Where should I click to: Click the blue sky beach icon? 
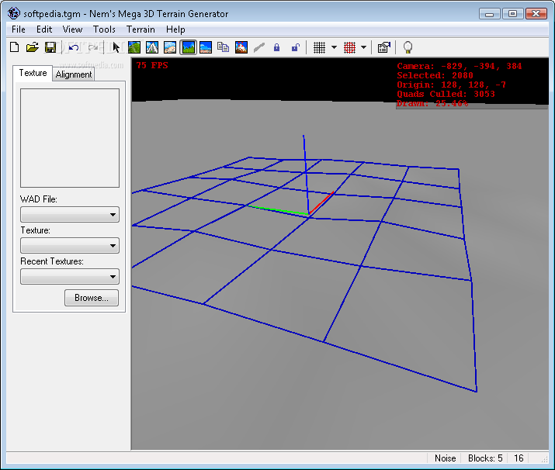206,47
